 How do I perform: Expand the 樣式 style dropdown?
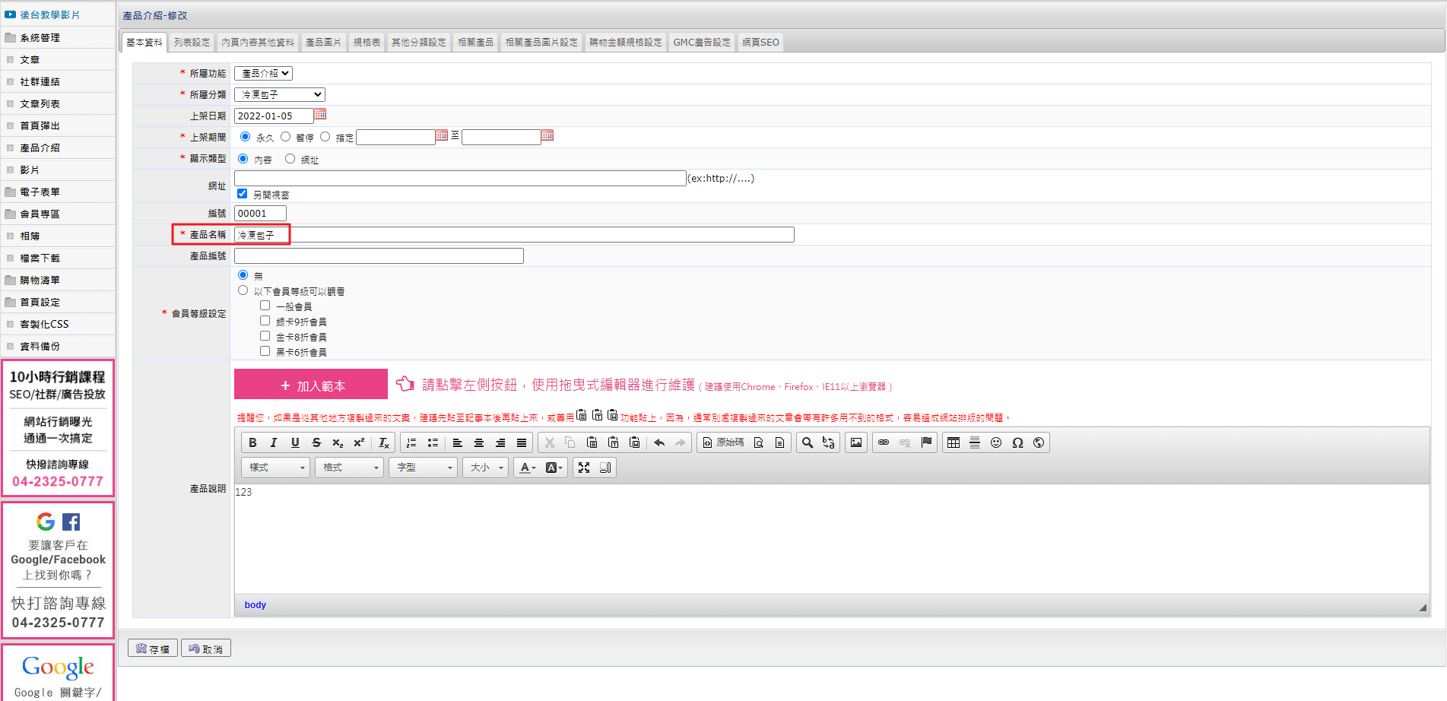(275, 468)
